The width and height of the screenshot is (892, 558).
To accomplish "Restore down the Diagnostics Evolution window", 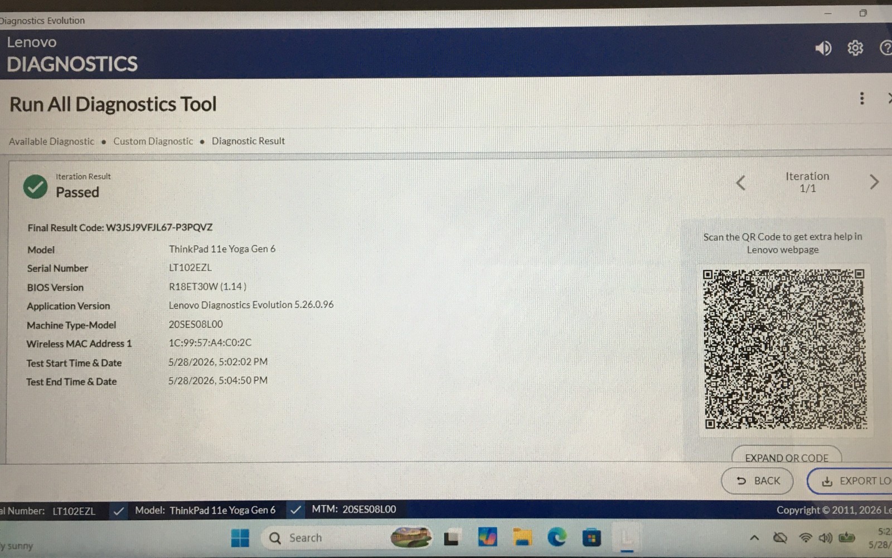I will (x=862, y=13).
